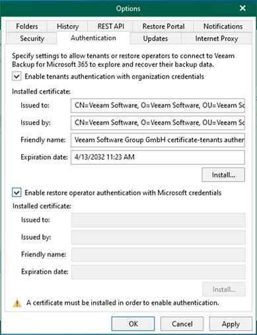This screenshot has height=335, width=257.
Task: Toggle tenants authentication with organization credentials
Action: click(x=17, y=76)
